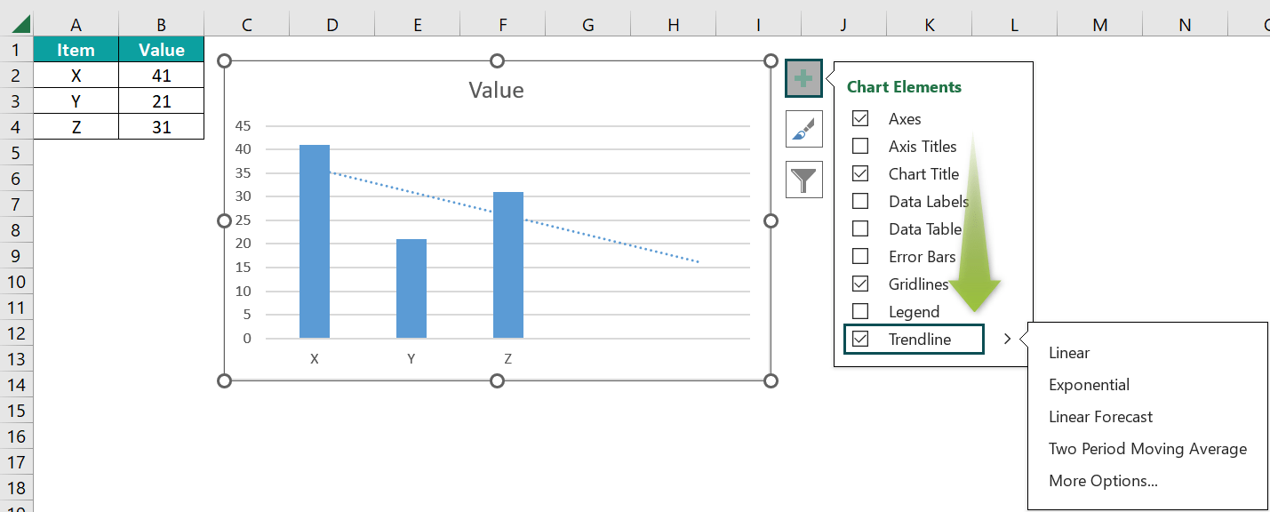Click the Value chart title
The width and height of the screenshot is (1270, 512).
point(496,90)
